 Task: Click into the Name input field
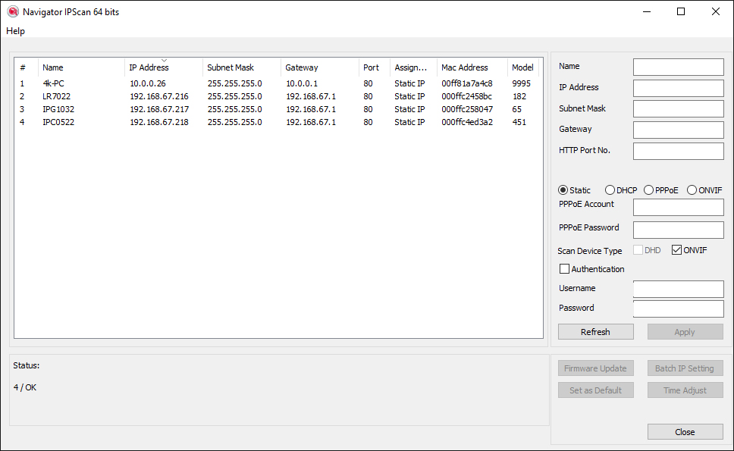(678, 67)
